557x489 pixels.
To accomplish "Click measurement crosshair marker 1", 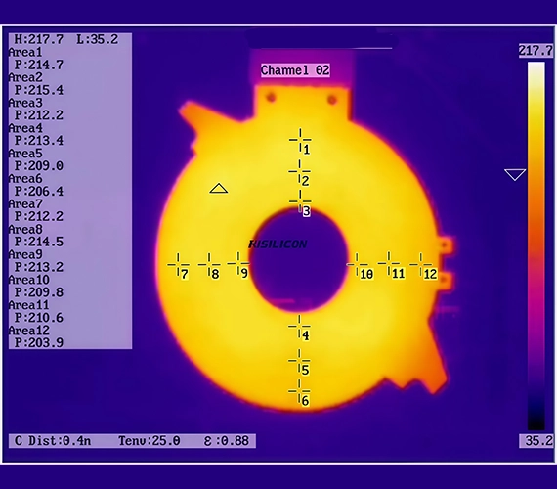I will coord(300,140).
